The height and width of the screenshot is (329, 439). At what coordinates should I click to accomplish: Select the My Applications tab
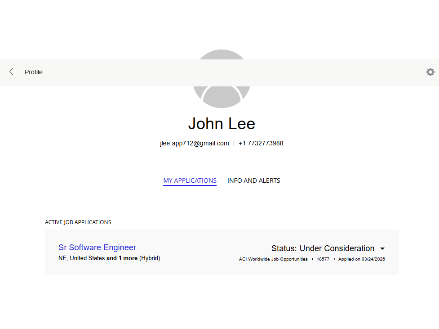pyautogui.click(x=190, y=180)
